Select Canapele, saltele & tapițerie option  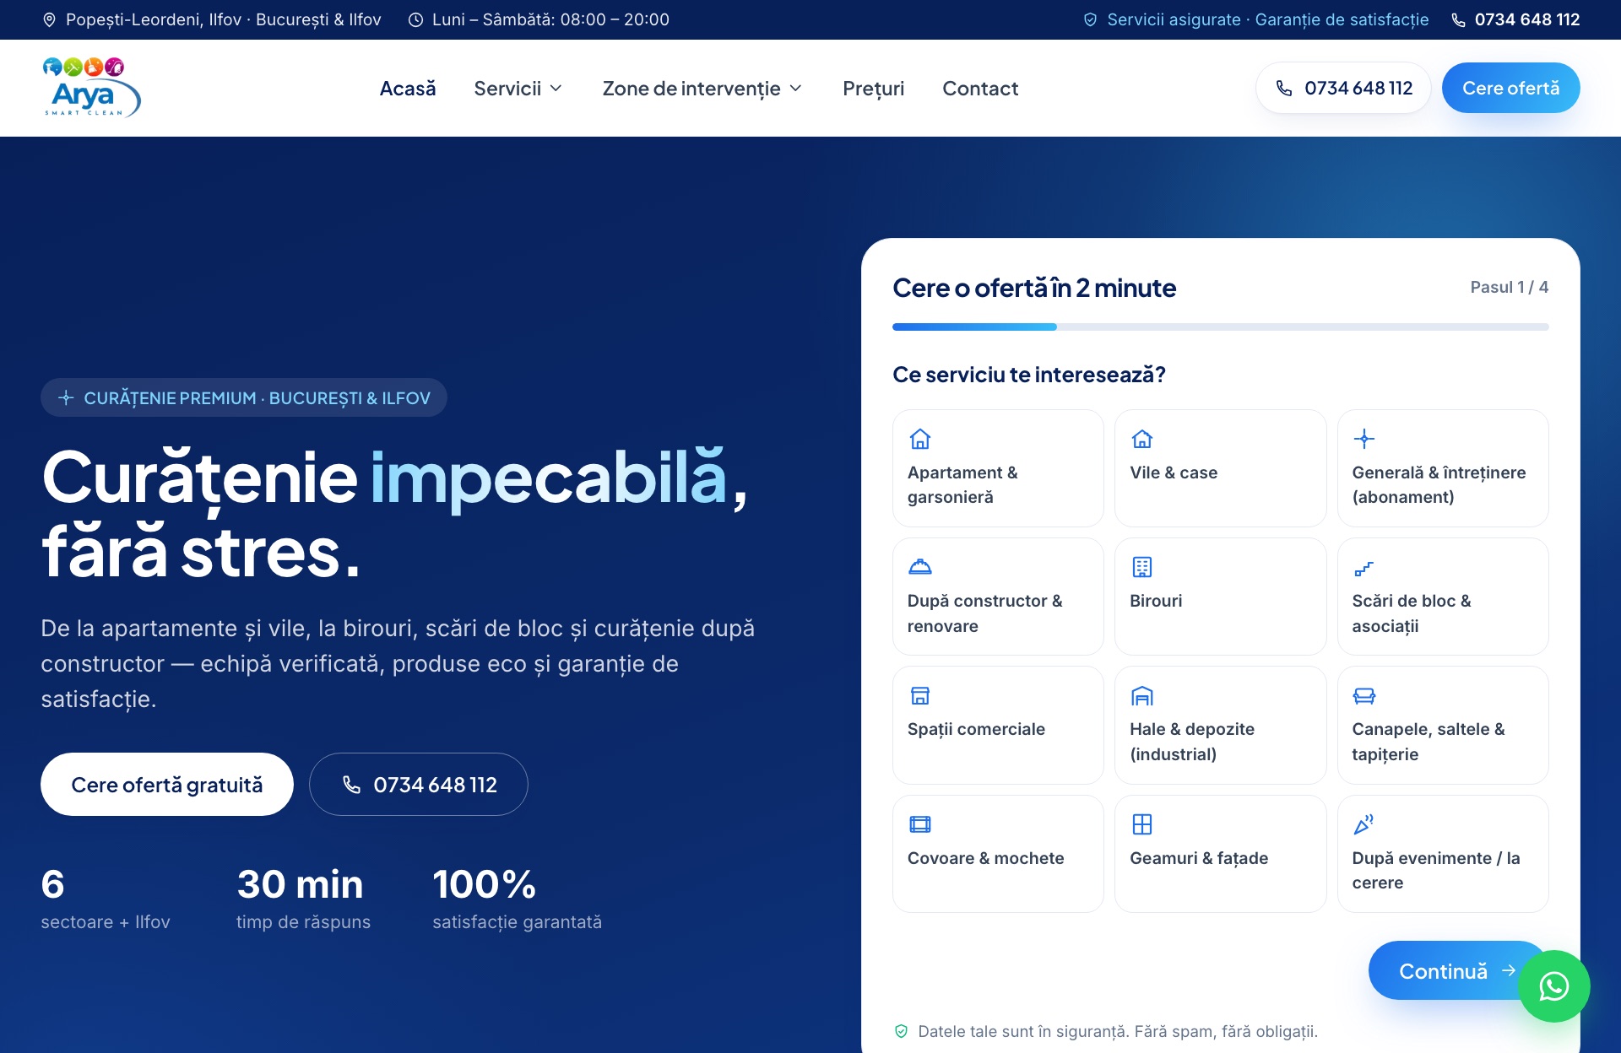click(1442, 725)
